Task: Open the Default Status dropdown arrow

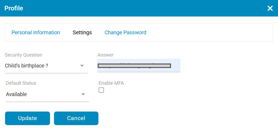Action: click(83, 94)
